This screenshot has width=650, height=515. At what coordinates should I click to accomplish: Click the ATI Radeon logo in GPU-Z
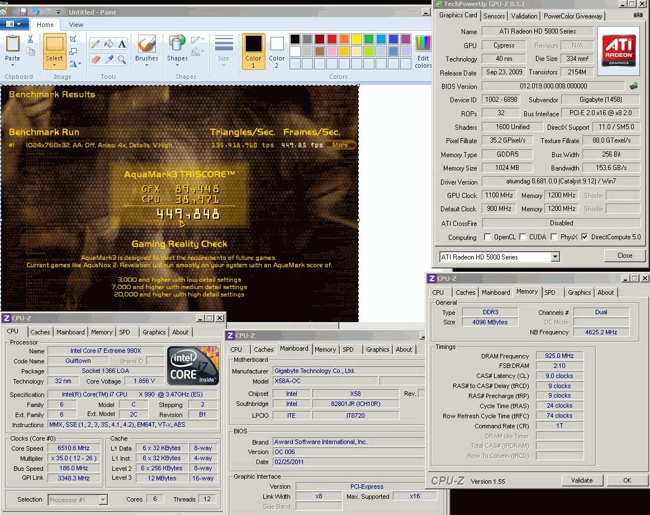(619, 51)
